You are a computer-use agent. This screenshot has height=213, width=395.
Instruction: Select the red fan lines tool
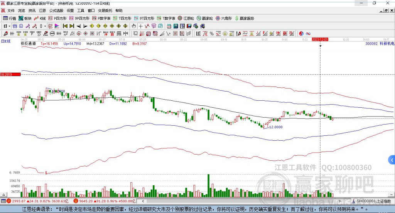pyautogui.click(x=142, y=34)
